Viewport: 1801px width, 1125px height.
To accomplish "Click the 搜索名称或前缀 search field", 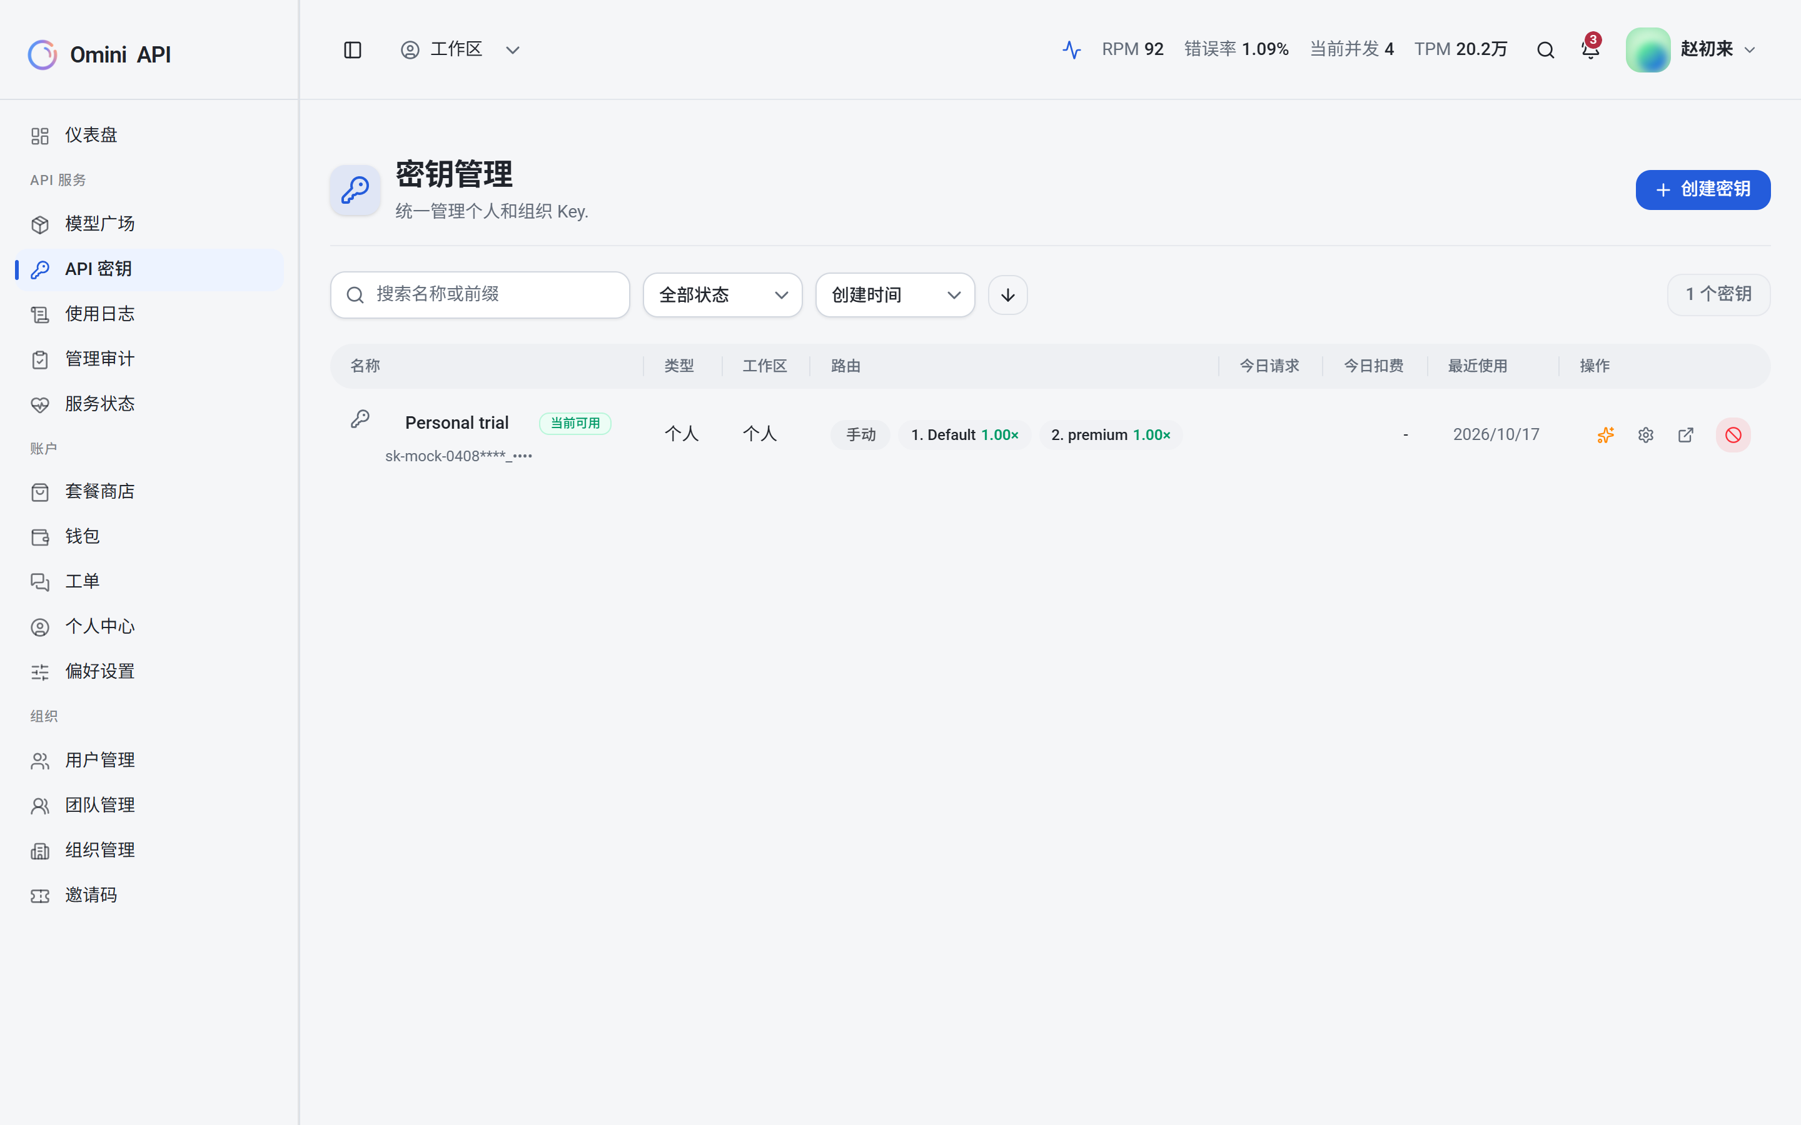I will pyautogui.click(x=480, y=294).
